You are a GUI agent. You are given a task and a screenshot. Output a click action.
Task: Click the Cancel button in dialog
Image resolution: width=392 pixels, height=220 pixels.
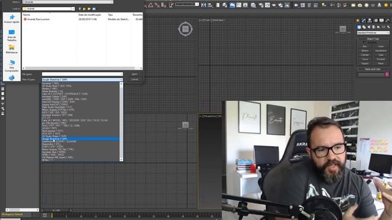135,79
